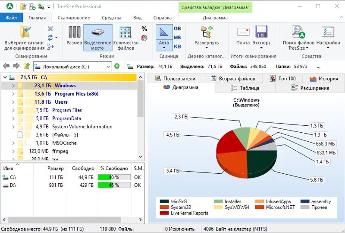Viewport: 345px width, 233px height.
Task: Click the green start scan button
Action: [117, 66]
